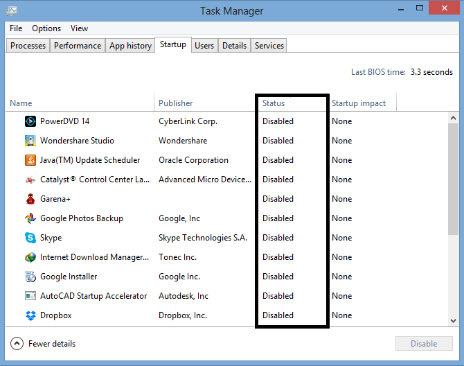464x366 pixels.
Task: Maximize the Task Manager window
Action: point(420,8)
